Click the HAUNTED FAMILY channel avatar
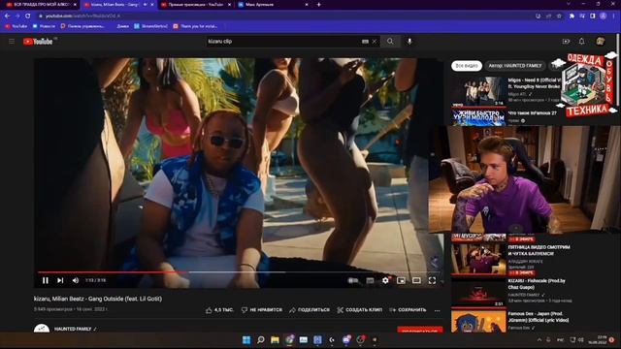This screenshot has height=349, width=621. click(42, 329)
